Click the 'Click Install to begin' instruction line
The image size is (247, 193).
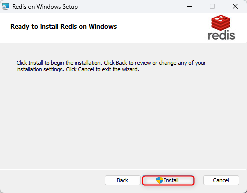111,63
